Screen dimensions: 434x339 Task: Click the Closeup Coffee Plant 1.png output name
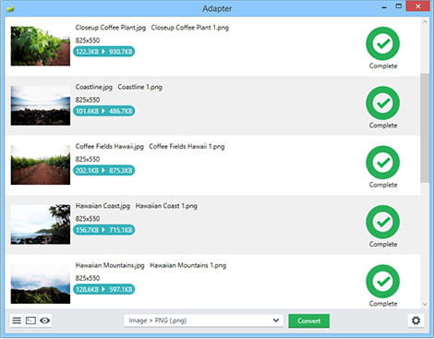[x=190, y=28]
